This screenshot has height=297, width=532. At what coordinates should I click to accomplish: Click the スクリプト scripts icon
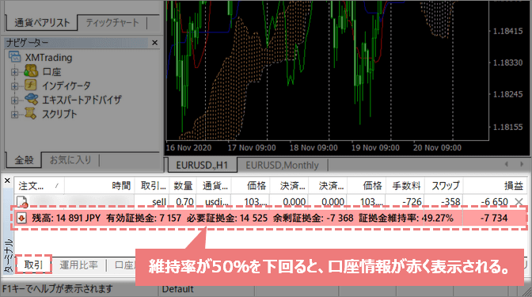31,114
